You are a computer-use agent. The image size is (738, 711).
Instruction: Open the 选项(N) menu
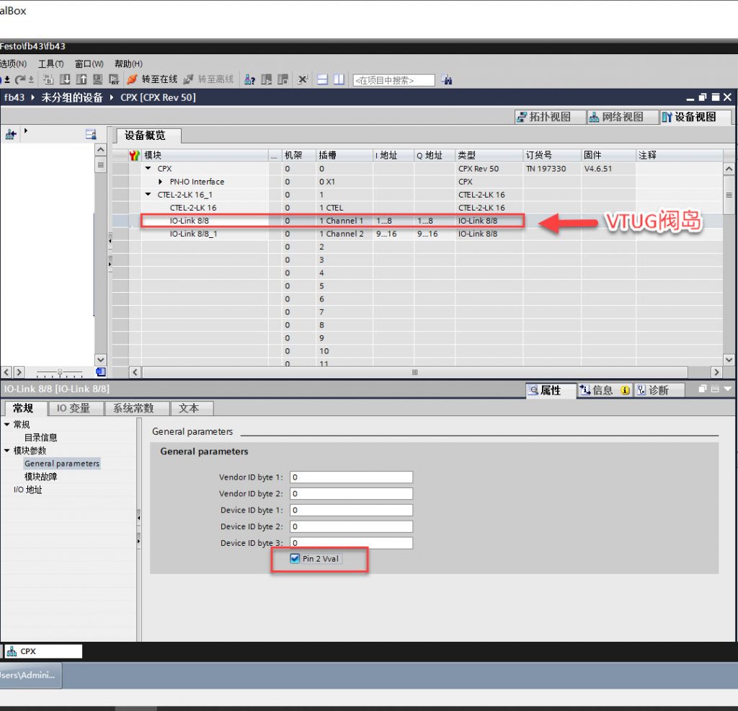(x=13, y=63)
